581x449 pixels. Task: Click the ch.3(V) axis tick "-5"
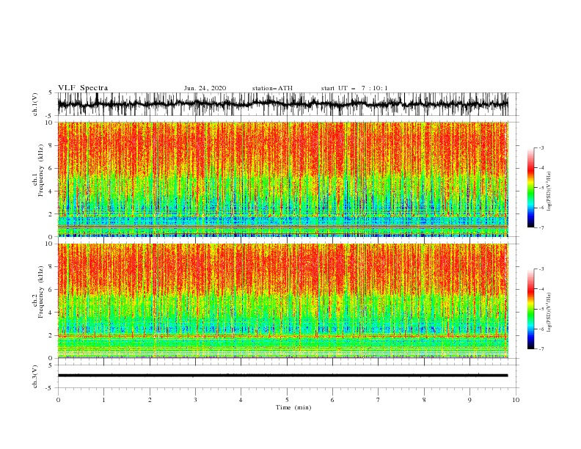pyautogui.click(x=49, y=388)
